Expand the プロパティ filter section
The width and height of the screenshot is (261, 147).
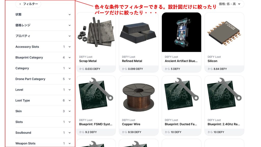(43, 36)
